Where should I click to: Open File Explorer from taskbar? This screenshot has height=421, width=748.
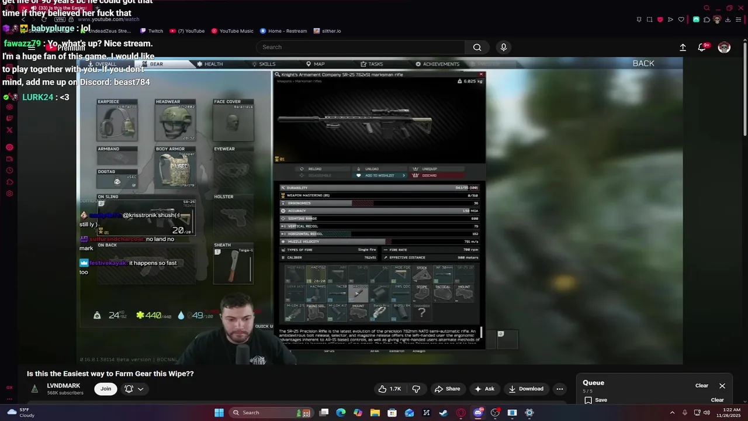coord(375,413)
